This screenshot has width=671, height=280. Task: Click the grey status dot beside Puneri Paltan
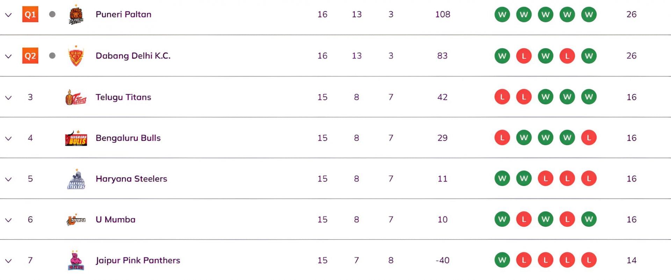point(52,14)
